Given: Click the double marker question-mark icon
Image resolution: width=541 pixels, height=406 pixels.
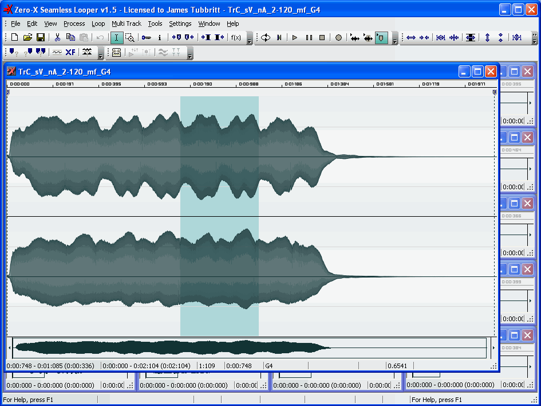Looking at the screenshot, I should [41, 52].
